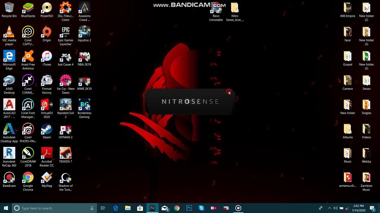Close the NitroSense splash window
Viewport: 380px width, 213px height.
click(229, 92)
